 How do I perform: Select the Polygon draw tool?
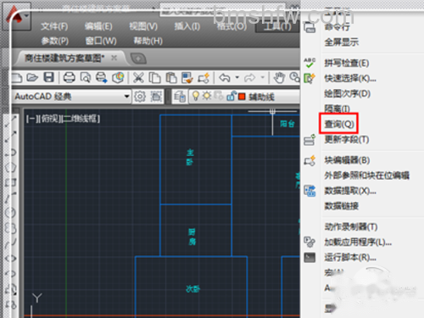click(11, 167)
